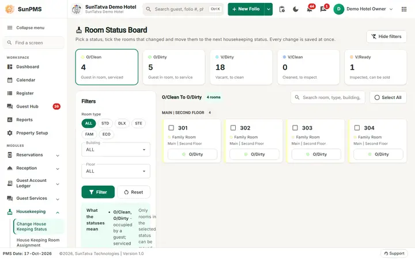Viewport: 415px width, 259px height.
Task: Click the Reservations module icon
Action: (10, 155)
